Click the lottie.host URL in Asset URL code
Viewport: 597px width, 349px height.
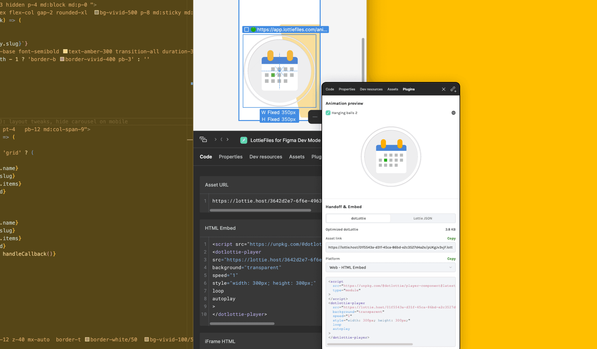pyautogui.click(x=267, y=201)
